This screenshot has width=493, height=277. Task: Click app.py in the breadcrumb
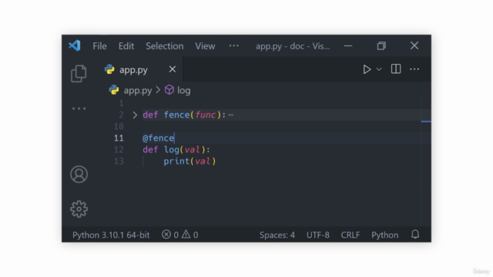click(138, 91)
